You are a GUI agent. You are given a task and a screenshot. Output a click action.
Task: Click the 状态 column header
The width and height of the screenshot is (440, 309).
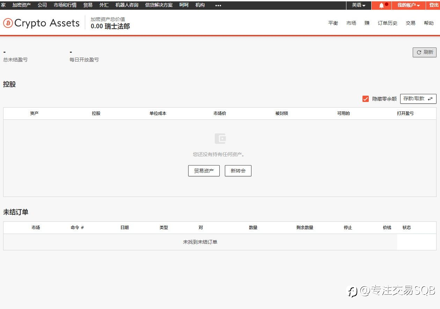tap(406, 228)
